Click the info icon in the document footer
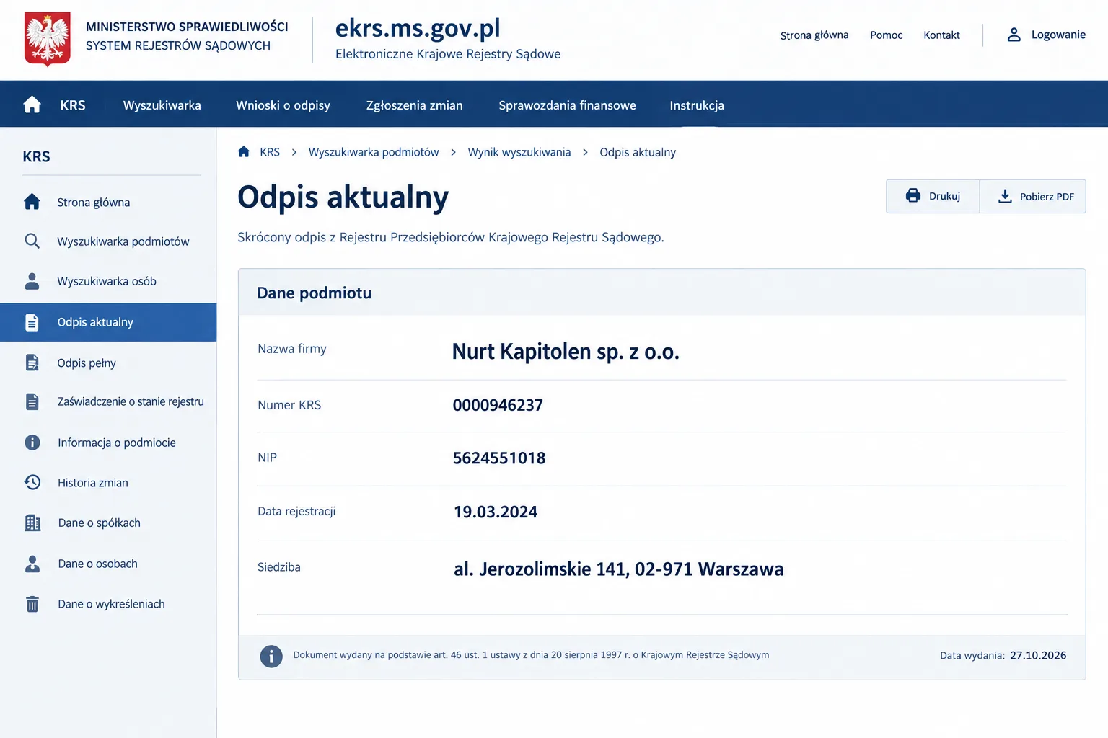The image size is (1108, 738). click(271, 656)
